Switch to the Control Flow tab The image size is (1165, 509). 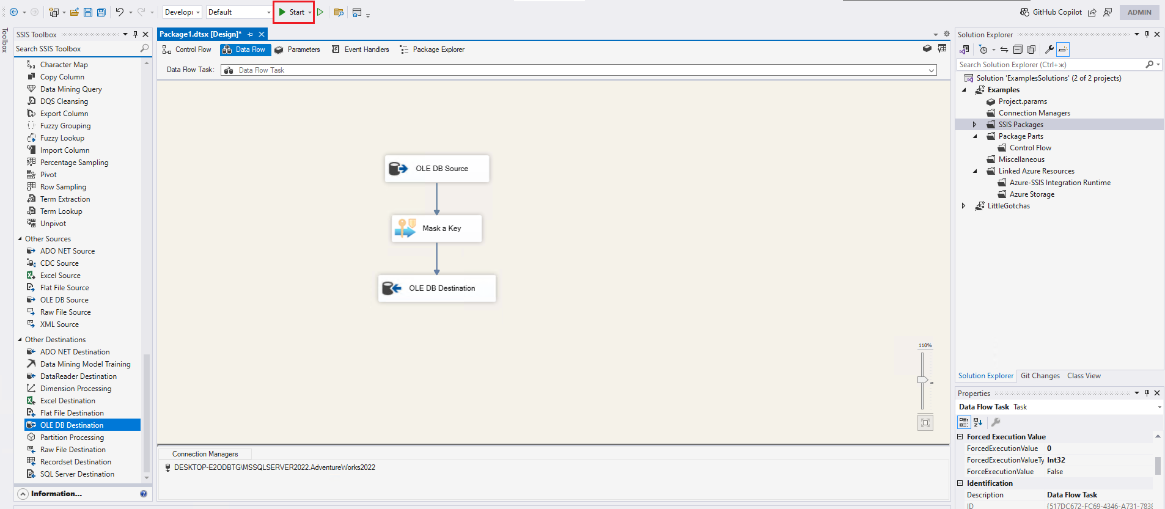point(187,49)
